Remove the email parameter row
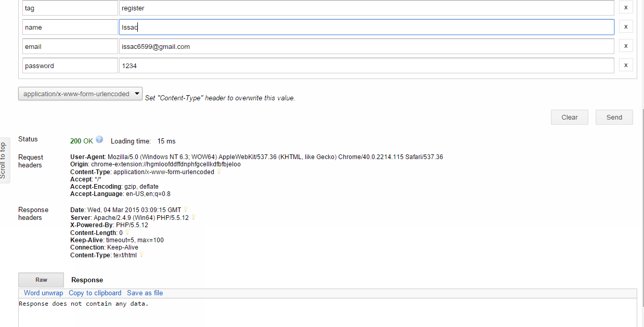 click(626, 46)
